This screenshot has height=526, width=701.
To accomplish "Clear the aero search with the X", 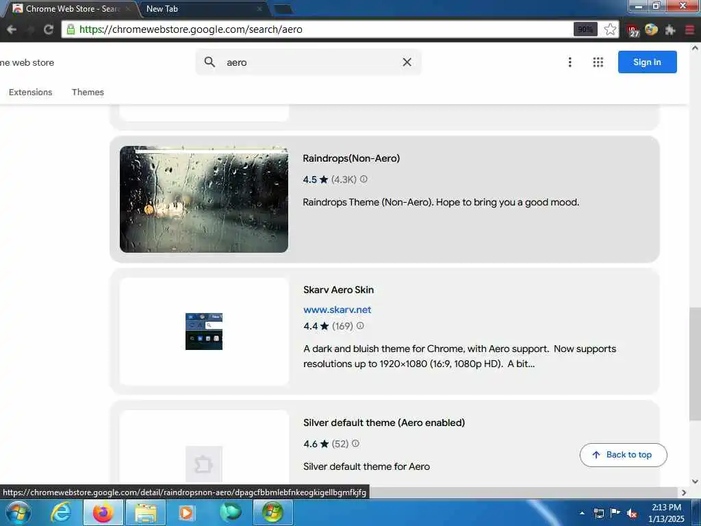I will 407,62.
